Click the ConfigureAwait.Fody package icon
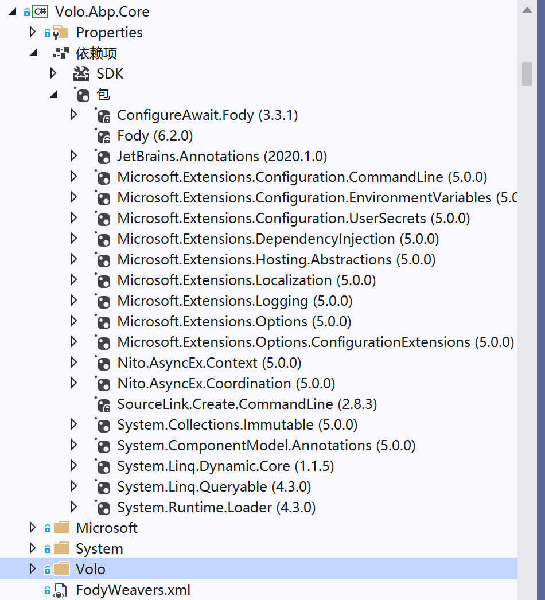The image size is (545, 600). [x=103, y=115]
